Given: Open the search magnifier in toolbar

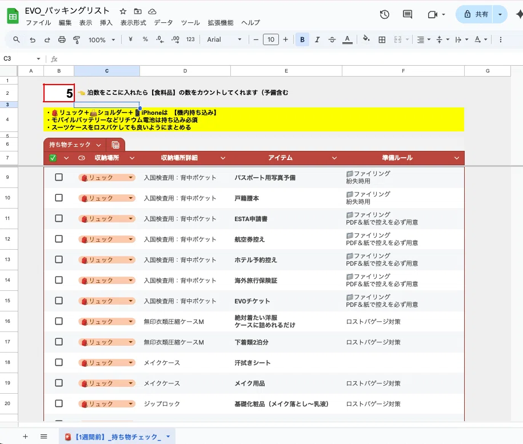Looking at the screenshot, I should 17,39.
